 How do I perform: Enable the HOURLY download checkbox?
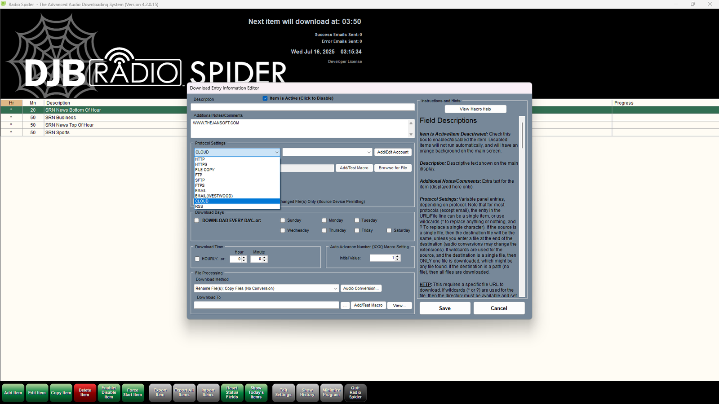point(197,259)
